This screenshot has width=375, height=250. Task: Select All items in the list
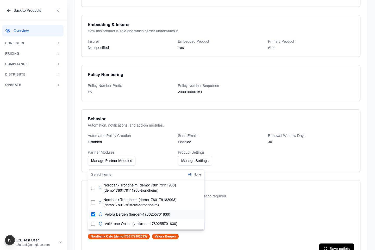coord(190,174)
